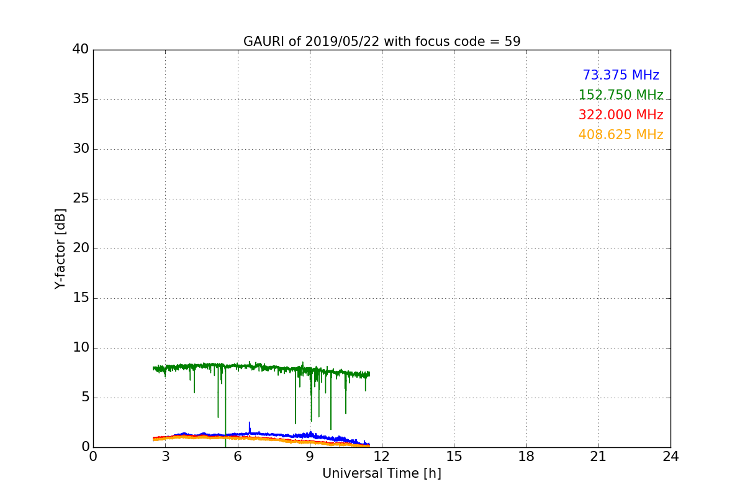Select the 73.375 MHz legend label
The width and height of the screenshot is (745, 497).
(621, 75)
